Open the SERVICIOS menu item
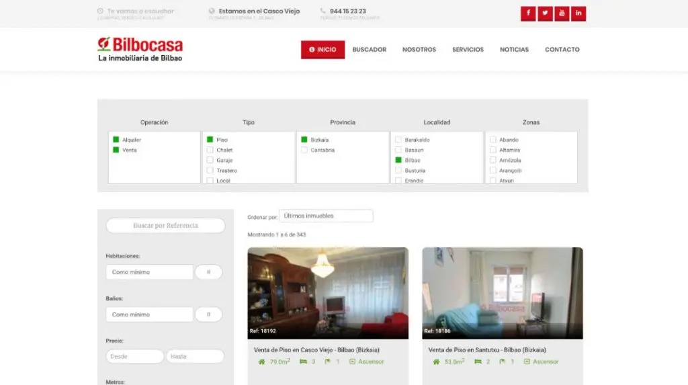The height and width of the screenshot is (385, 688). tap(468, 50)
